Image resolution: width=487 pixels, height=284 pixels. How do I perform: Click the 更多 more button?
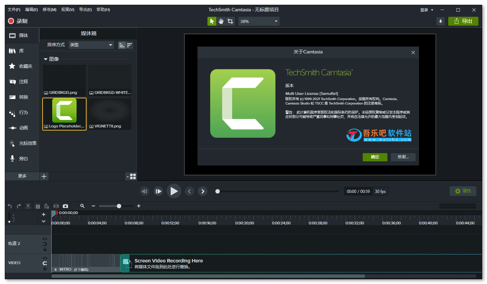point(22,176)
